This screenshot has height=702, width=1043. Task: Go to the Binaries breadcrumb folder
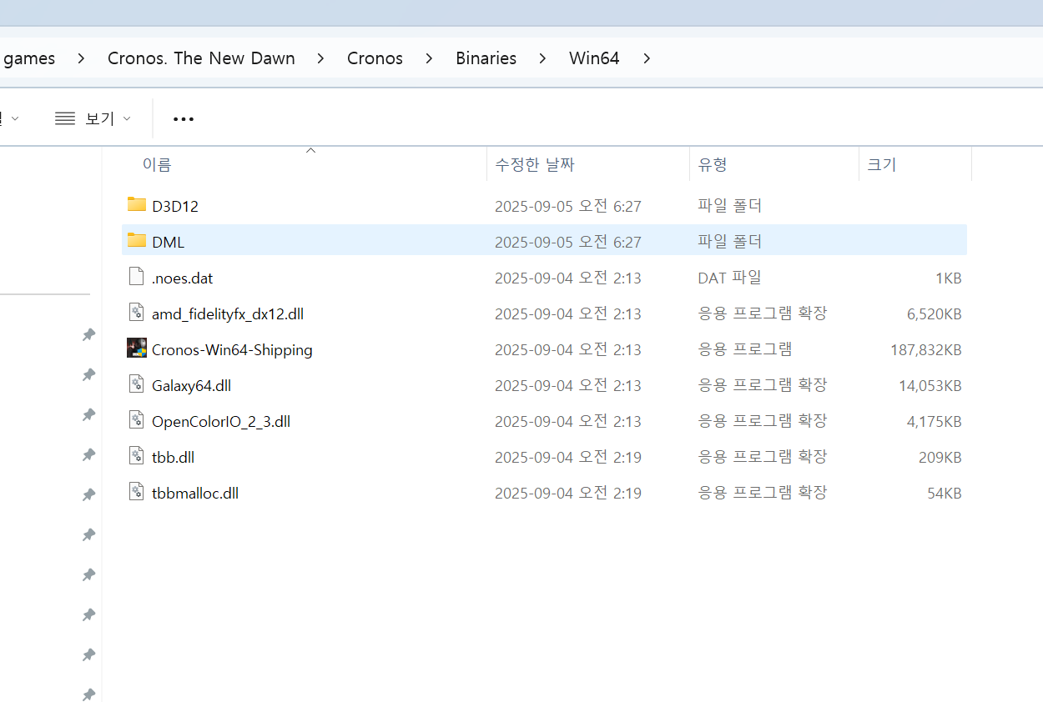coord(486,58)
